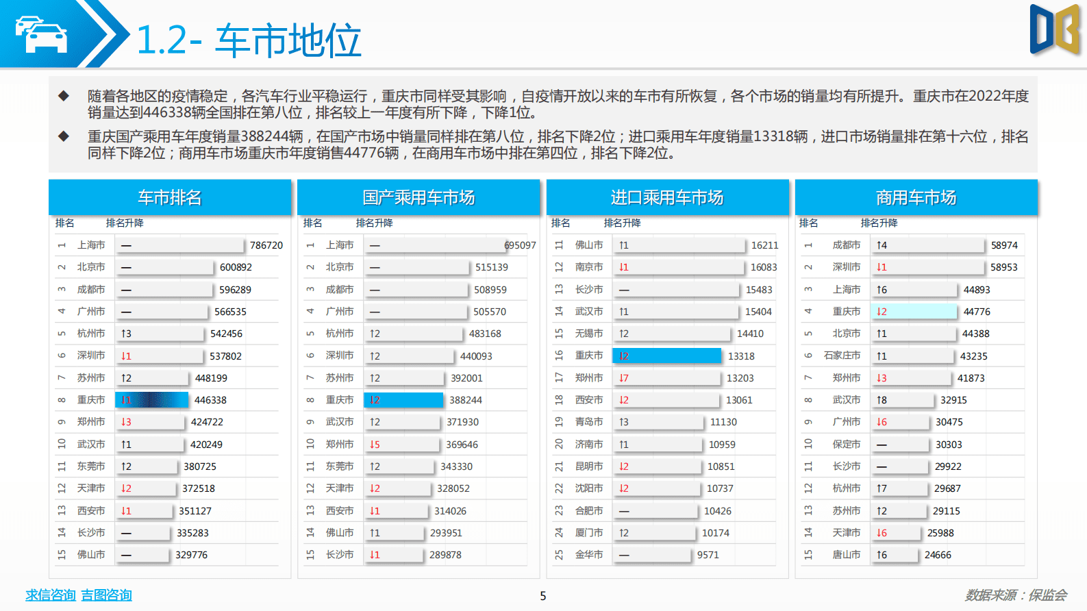Screen dimensions: 1087x611
Task: Click the value 566535 for 广州市
Action: click(x=230, y=312)
